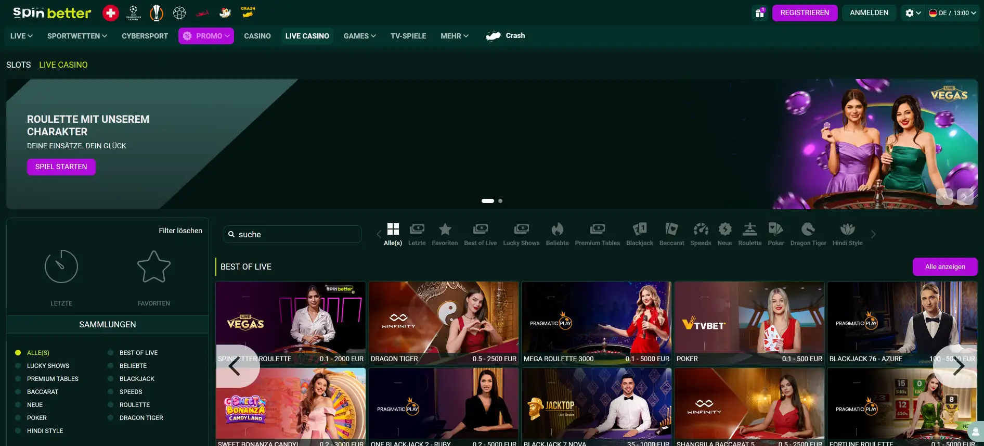This screenshot has height=446, width=984.
Task: Select the ROULETTE collection radio
Action: pyautogui.click(x=110, y=405)
